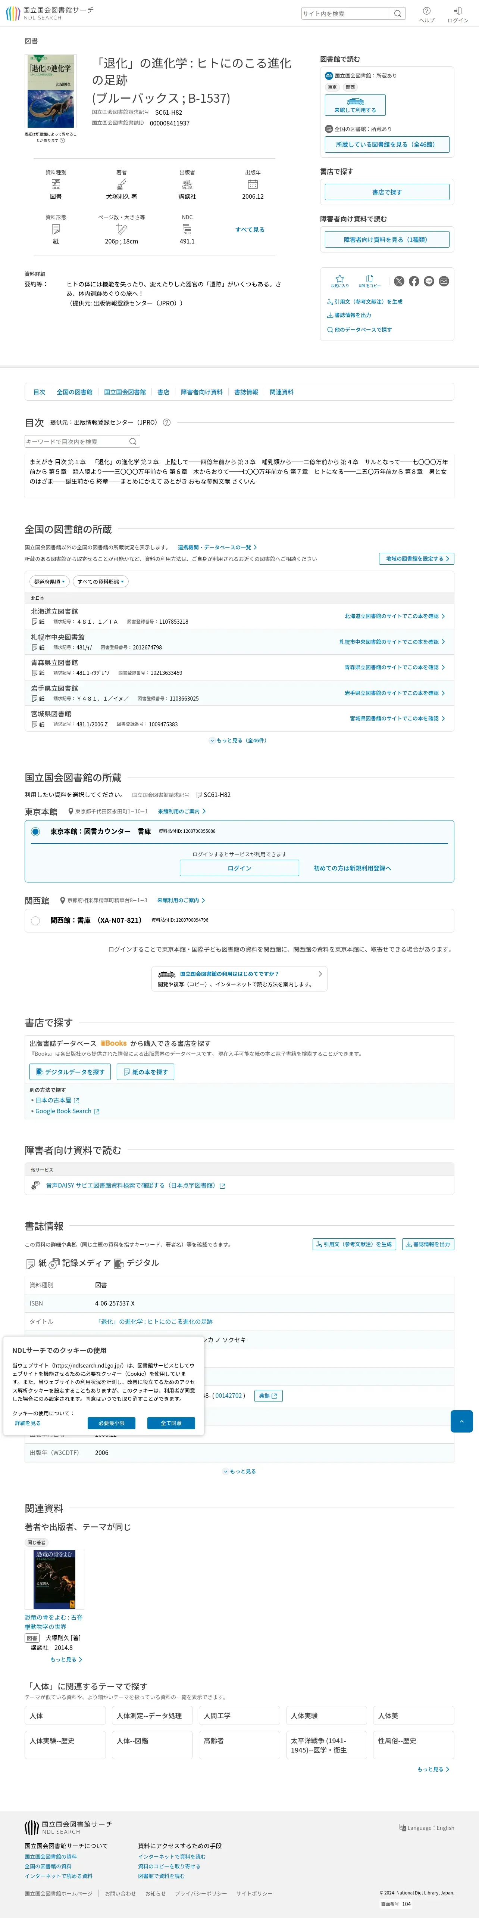The image size is (479, 1918).
Task: Click すべて見る under resource details
Action: pos(250,229)
